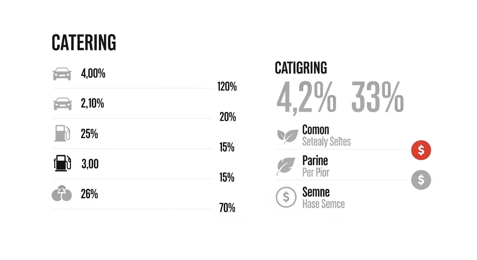This screenshot has width=477, height=260.
Task: Select the large 33% figure
Action: [x=377, y=98]
